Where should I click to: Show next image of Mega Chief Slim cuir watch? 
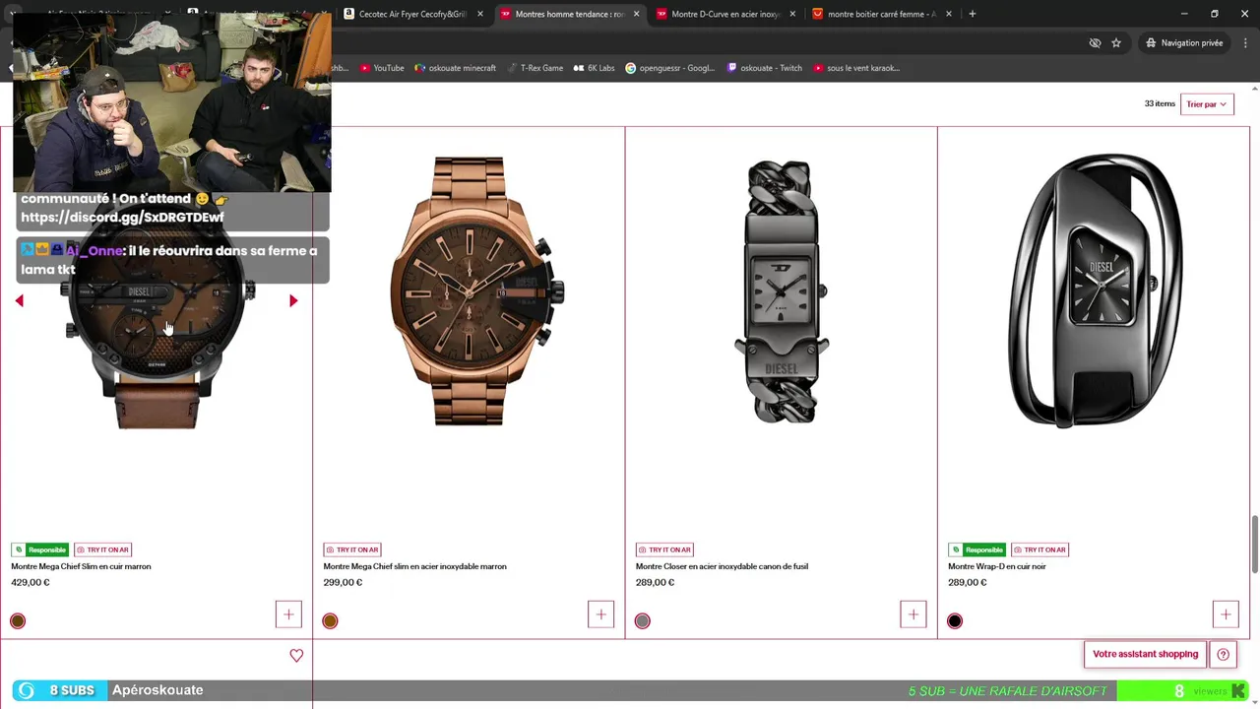(x=293, y=300)
